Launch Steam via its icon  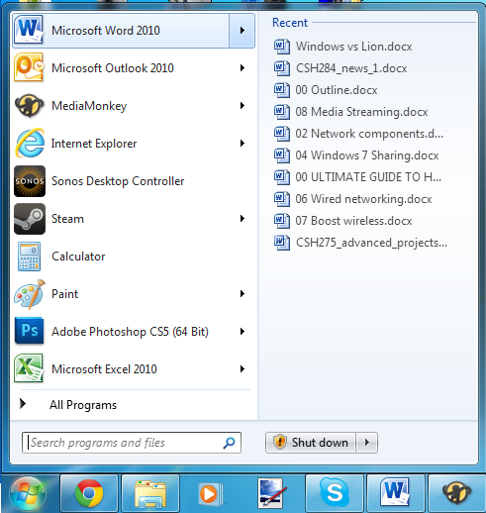(x=30, y=219)
